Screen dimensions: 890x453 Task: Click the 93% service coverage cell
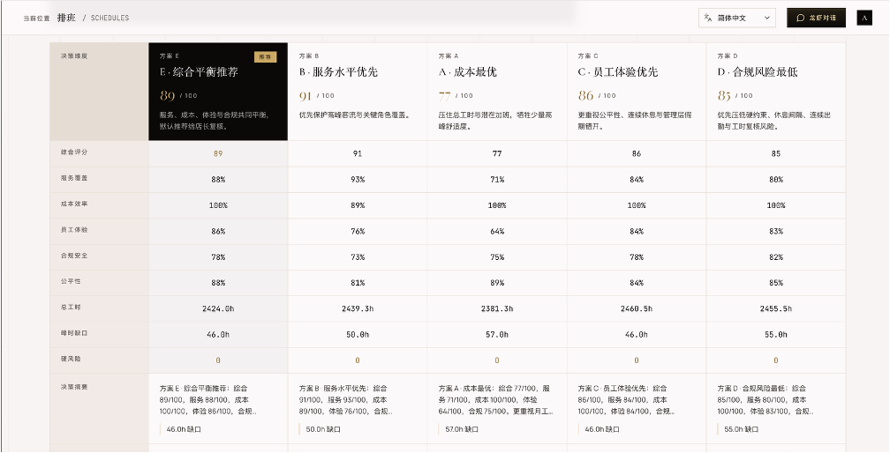[x=358, y=180]
